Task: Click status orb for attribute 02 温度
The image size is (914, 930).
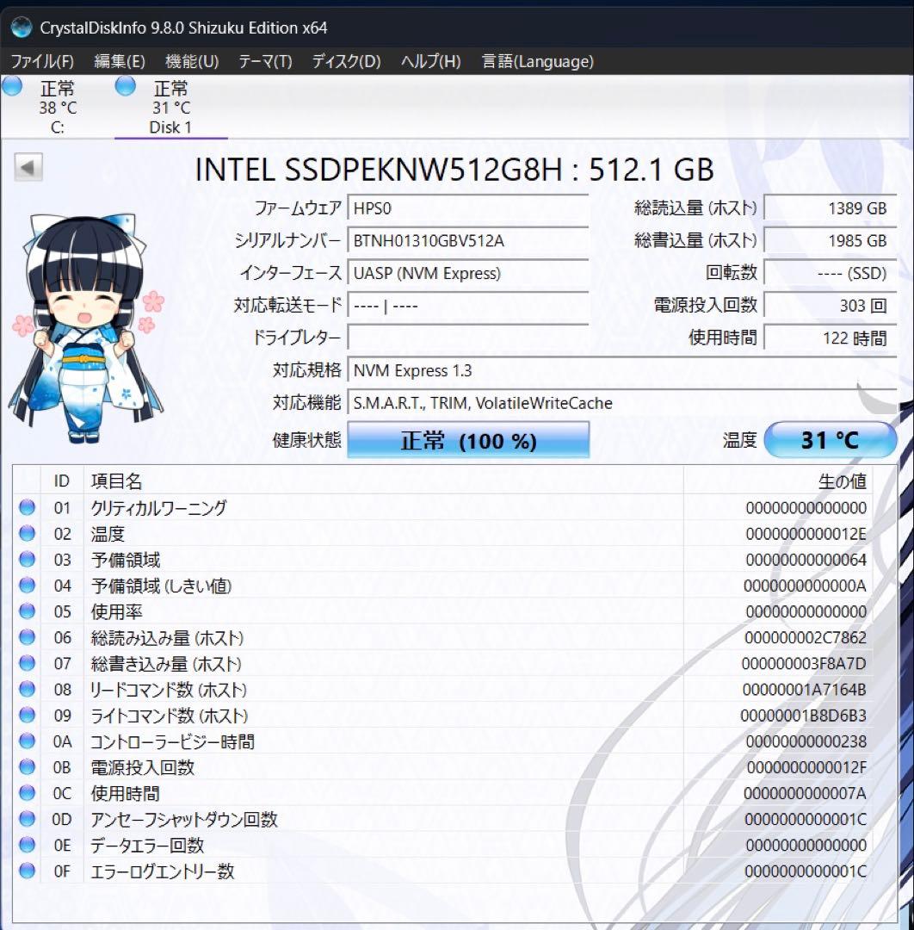Action: pyautogui.click(x=27, y=533)
